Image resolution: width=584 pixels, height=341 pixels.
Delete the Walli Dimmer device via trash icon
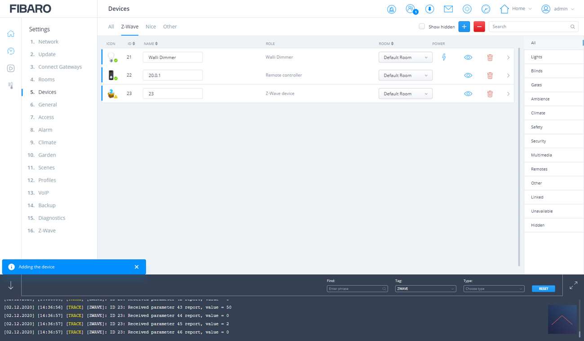click(490, 58)
